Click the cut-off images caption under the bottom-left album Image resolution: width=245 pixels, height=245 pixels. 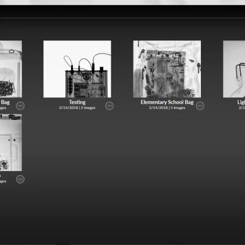pos(3,181)
